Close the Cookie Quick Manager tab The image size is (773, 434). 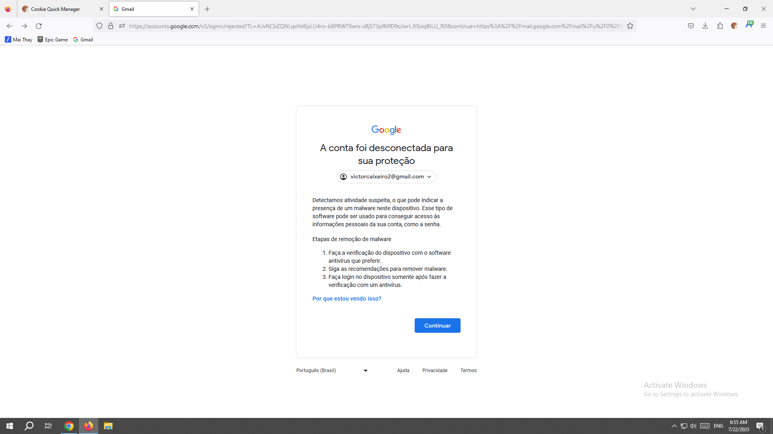click(101, 9)
